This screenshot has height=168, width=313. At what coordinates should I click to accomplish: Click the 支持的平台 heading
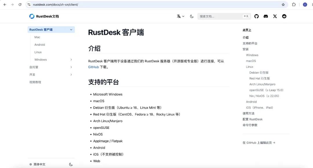pos(103,82)
